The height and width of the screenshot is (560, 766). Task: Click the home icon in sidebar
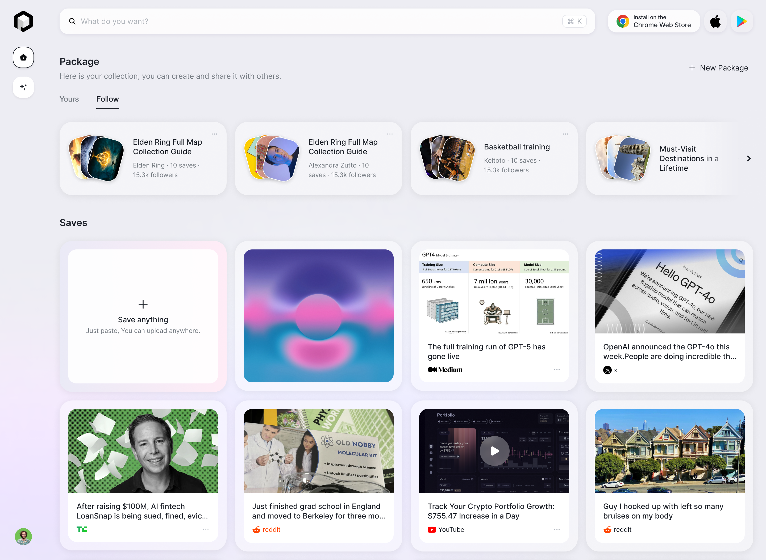tap(23, 57)
